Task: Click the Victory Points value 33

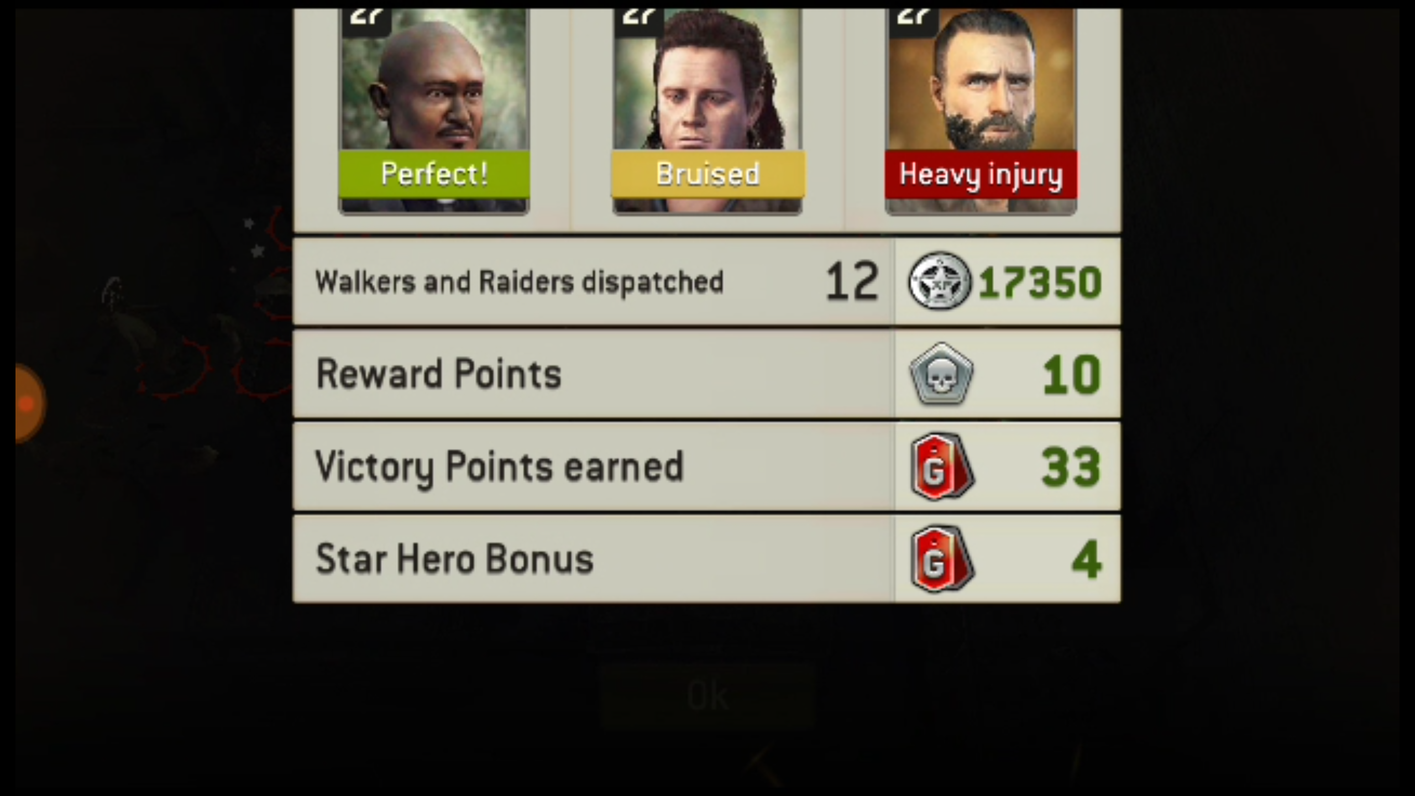Action: 1071,468
